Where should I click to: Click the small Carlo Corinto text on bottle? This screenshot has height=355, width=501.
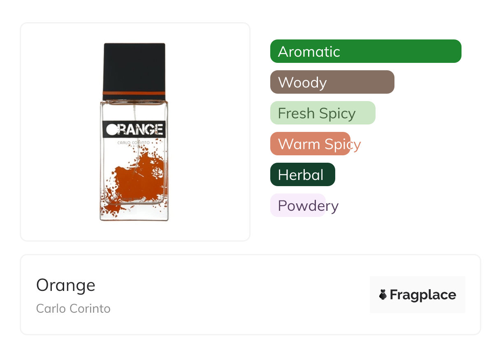(134, 143)
